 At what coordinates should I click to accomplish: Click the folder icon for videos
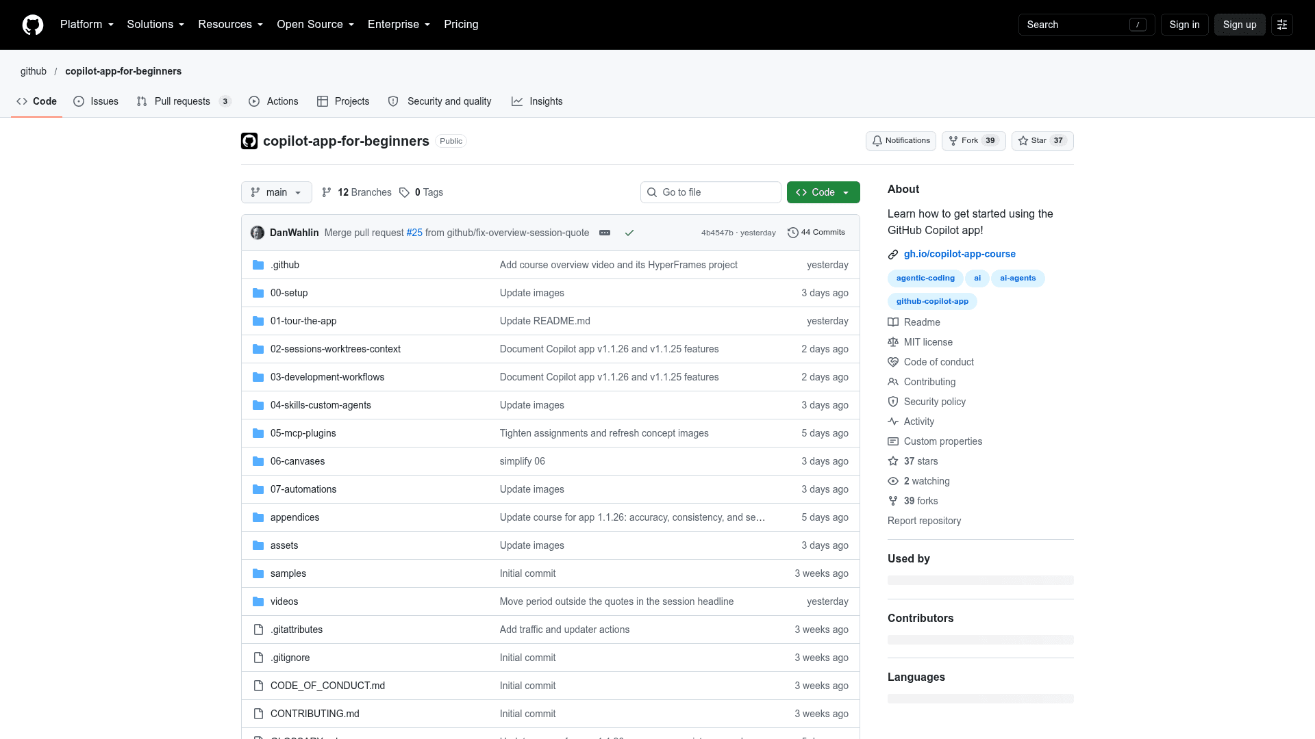pyautogui.click(x=258, y=601)
